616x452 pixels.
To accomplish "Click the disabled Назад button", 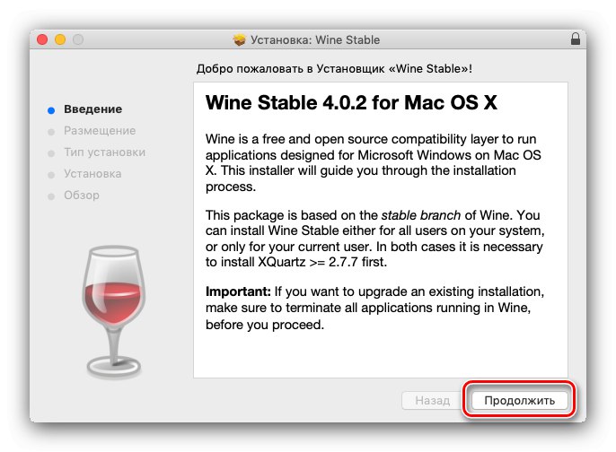I will coord(432,400).
